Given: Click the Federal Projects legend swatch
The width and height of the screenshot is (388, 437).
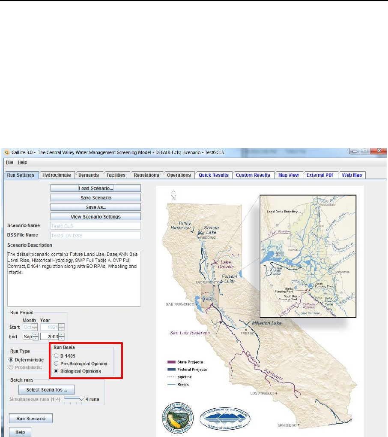Looking at the screenshot, I should (x=171, y=369).
